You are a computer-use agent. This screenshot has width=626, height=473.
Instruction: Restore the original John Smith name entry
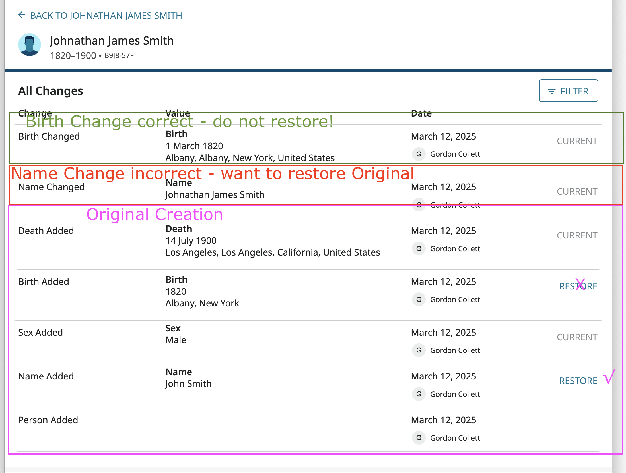578,380
